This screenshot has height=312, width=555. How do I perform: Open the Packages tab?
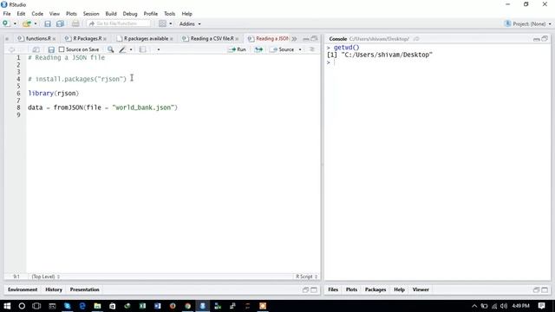click(x=375, y=289)
